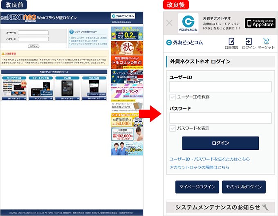Click the トルコリラの焦点 banner
This screenshot has width=278, height=216.
click(x=127, y=61)
